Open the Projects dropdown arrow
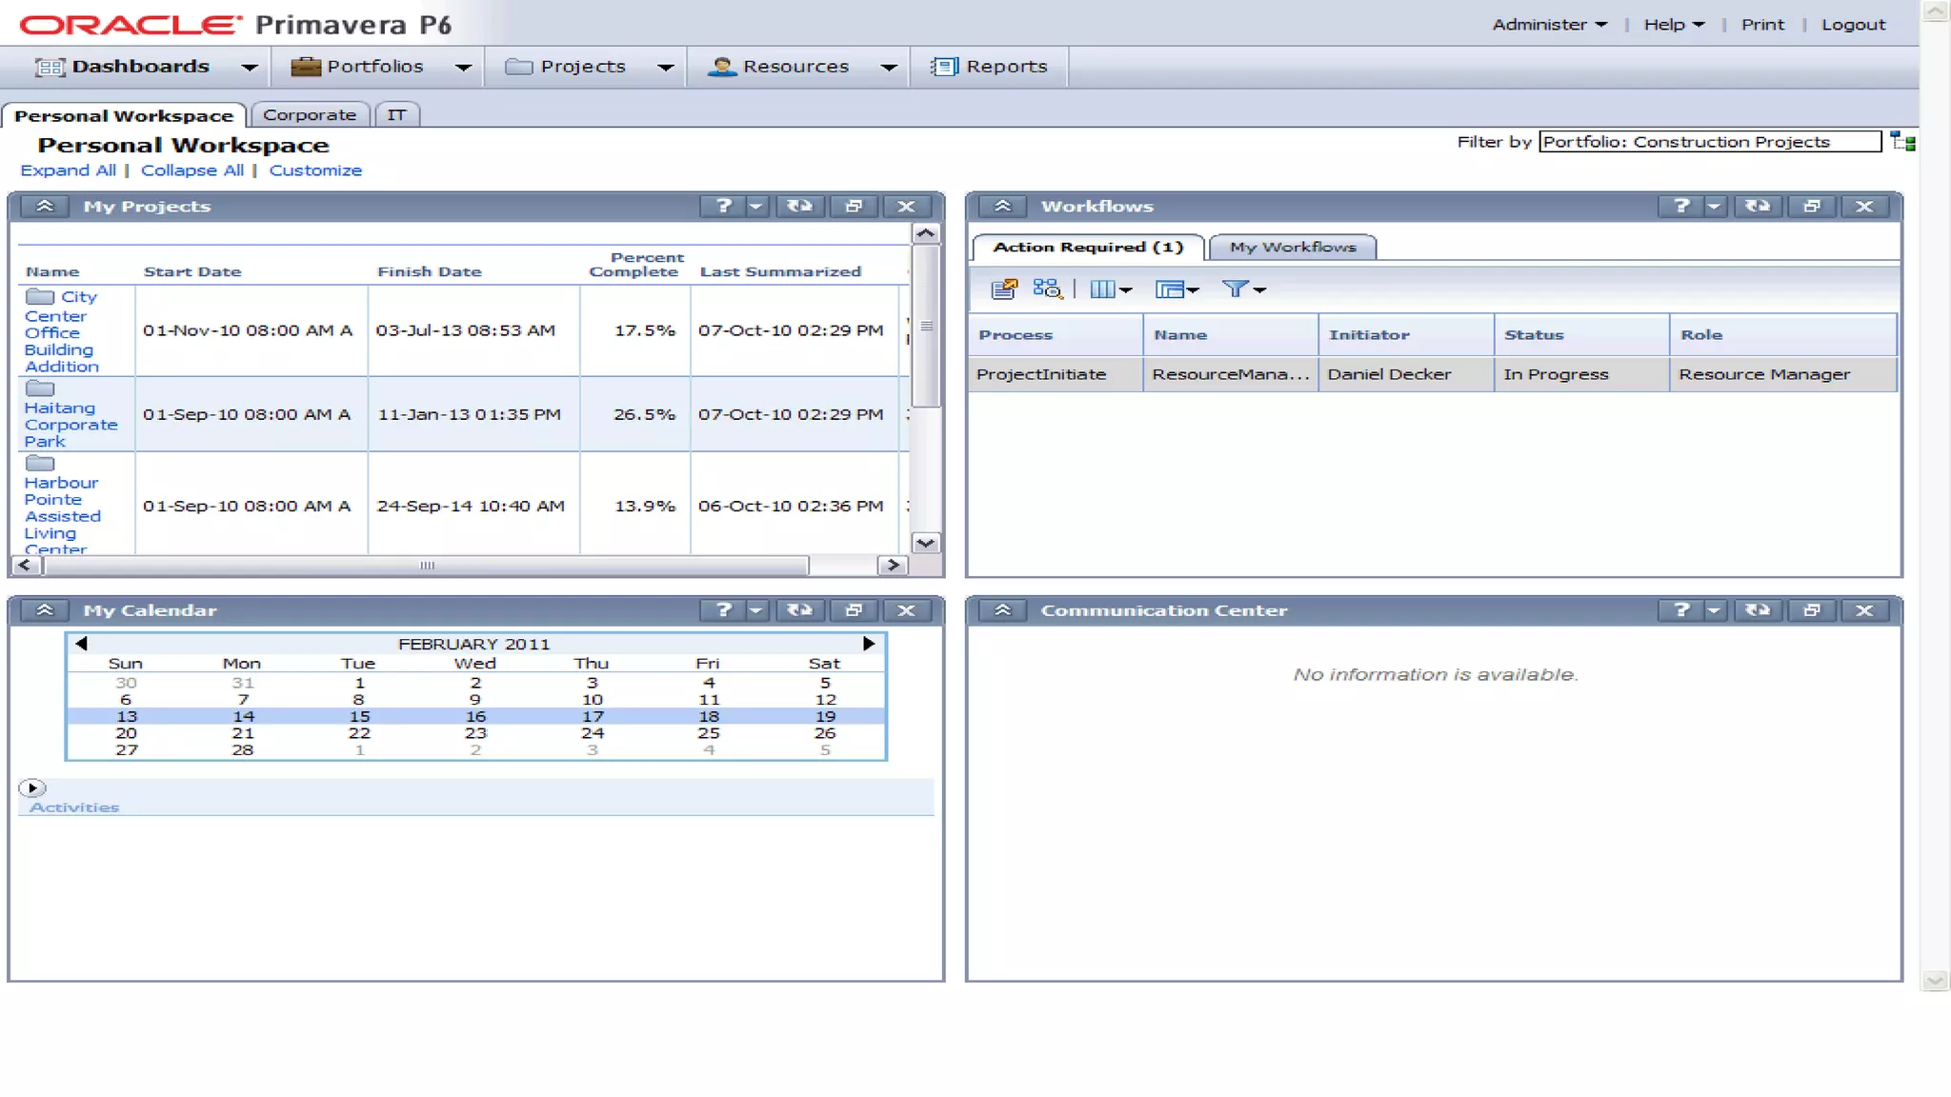 click(666, 67)
